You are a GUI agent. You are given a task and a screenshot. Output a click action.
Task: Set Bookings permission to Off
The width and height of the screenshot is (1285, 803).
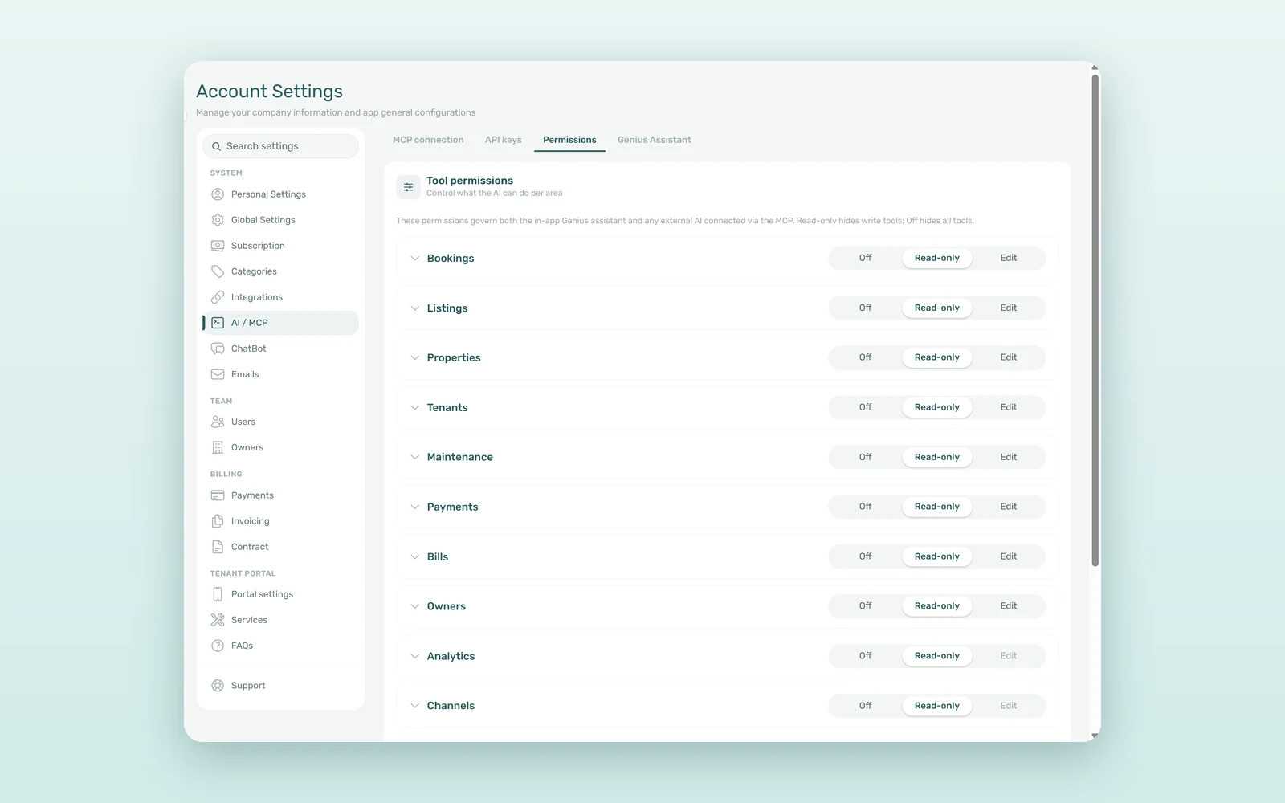[x=865, y=258]
